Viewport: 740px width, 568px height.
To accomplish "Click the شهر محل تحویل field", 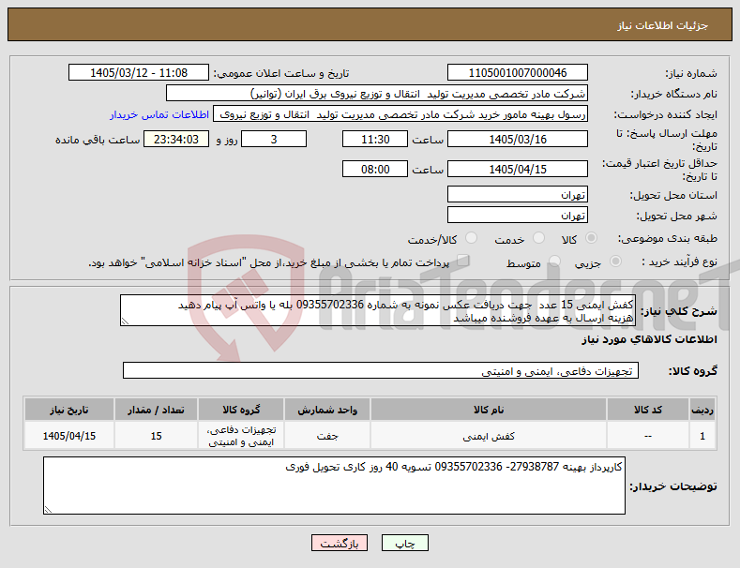I will [x=517, y=216].
